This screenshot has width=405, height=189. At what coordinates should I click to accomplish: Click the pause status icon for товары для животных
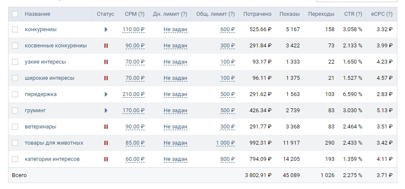point(106,143)
